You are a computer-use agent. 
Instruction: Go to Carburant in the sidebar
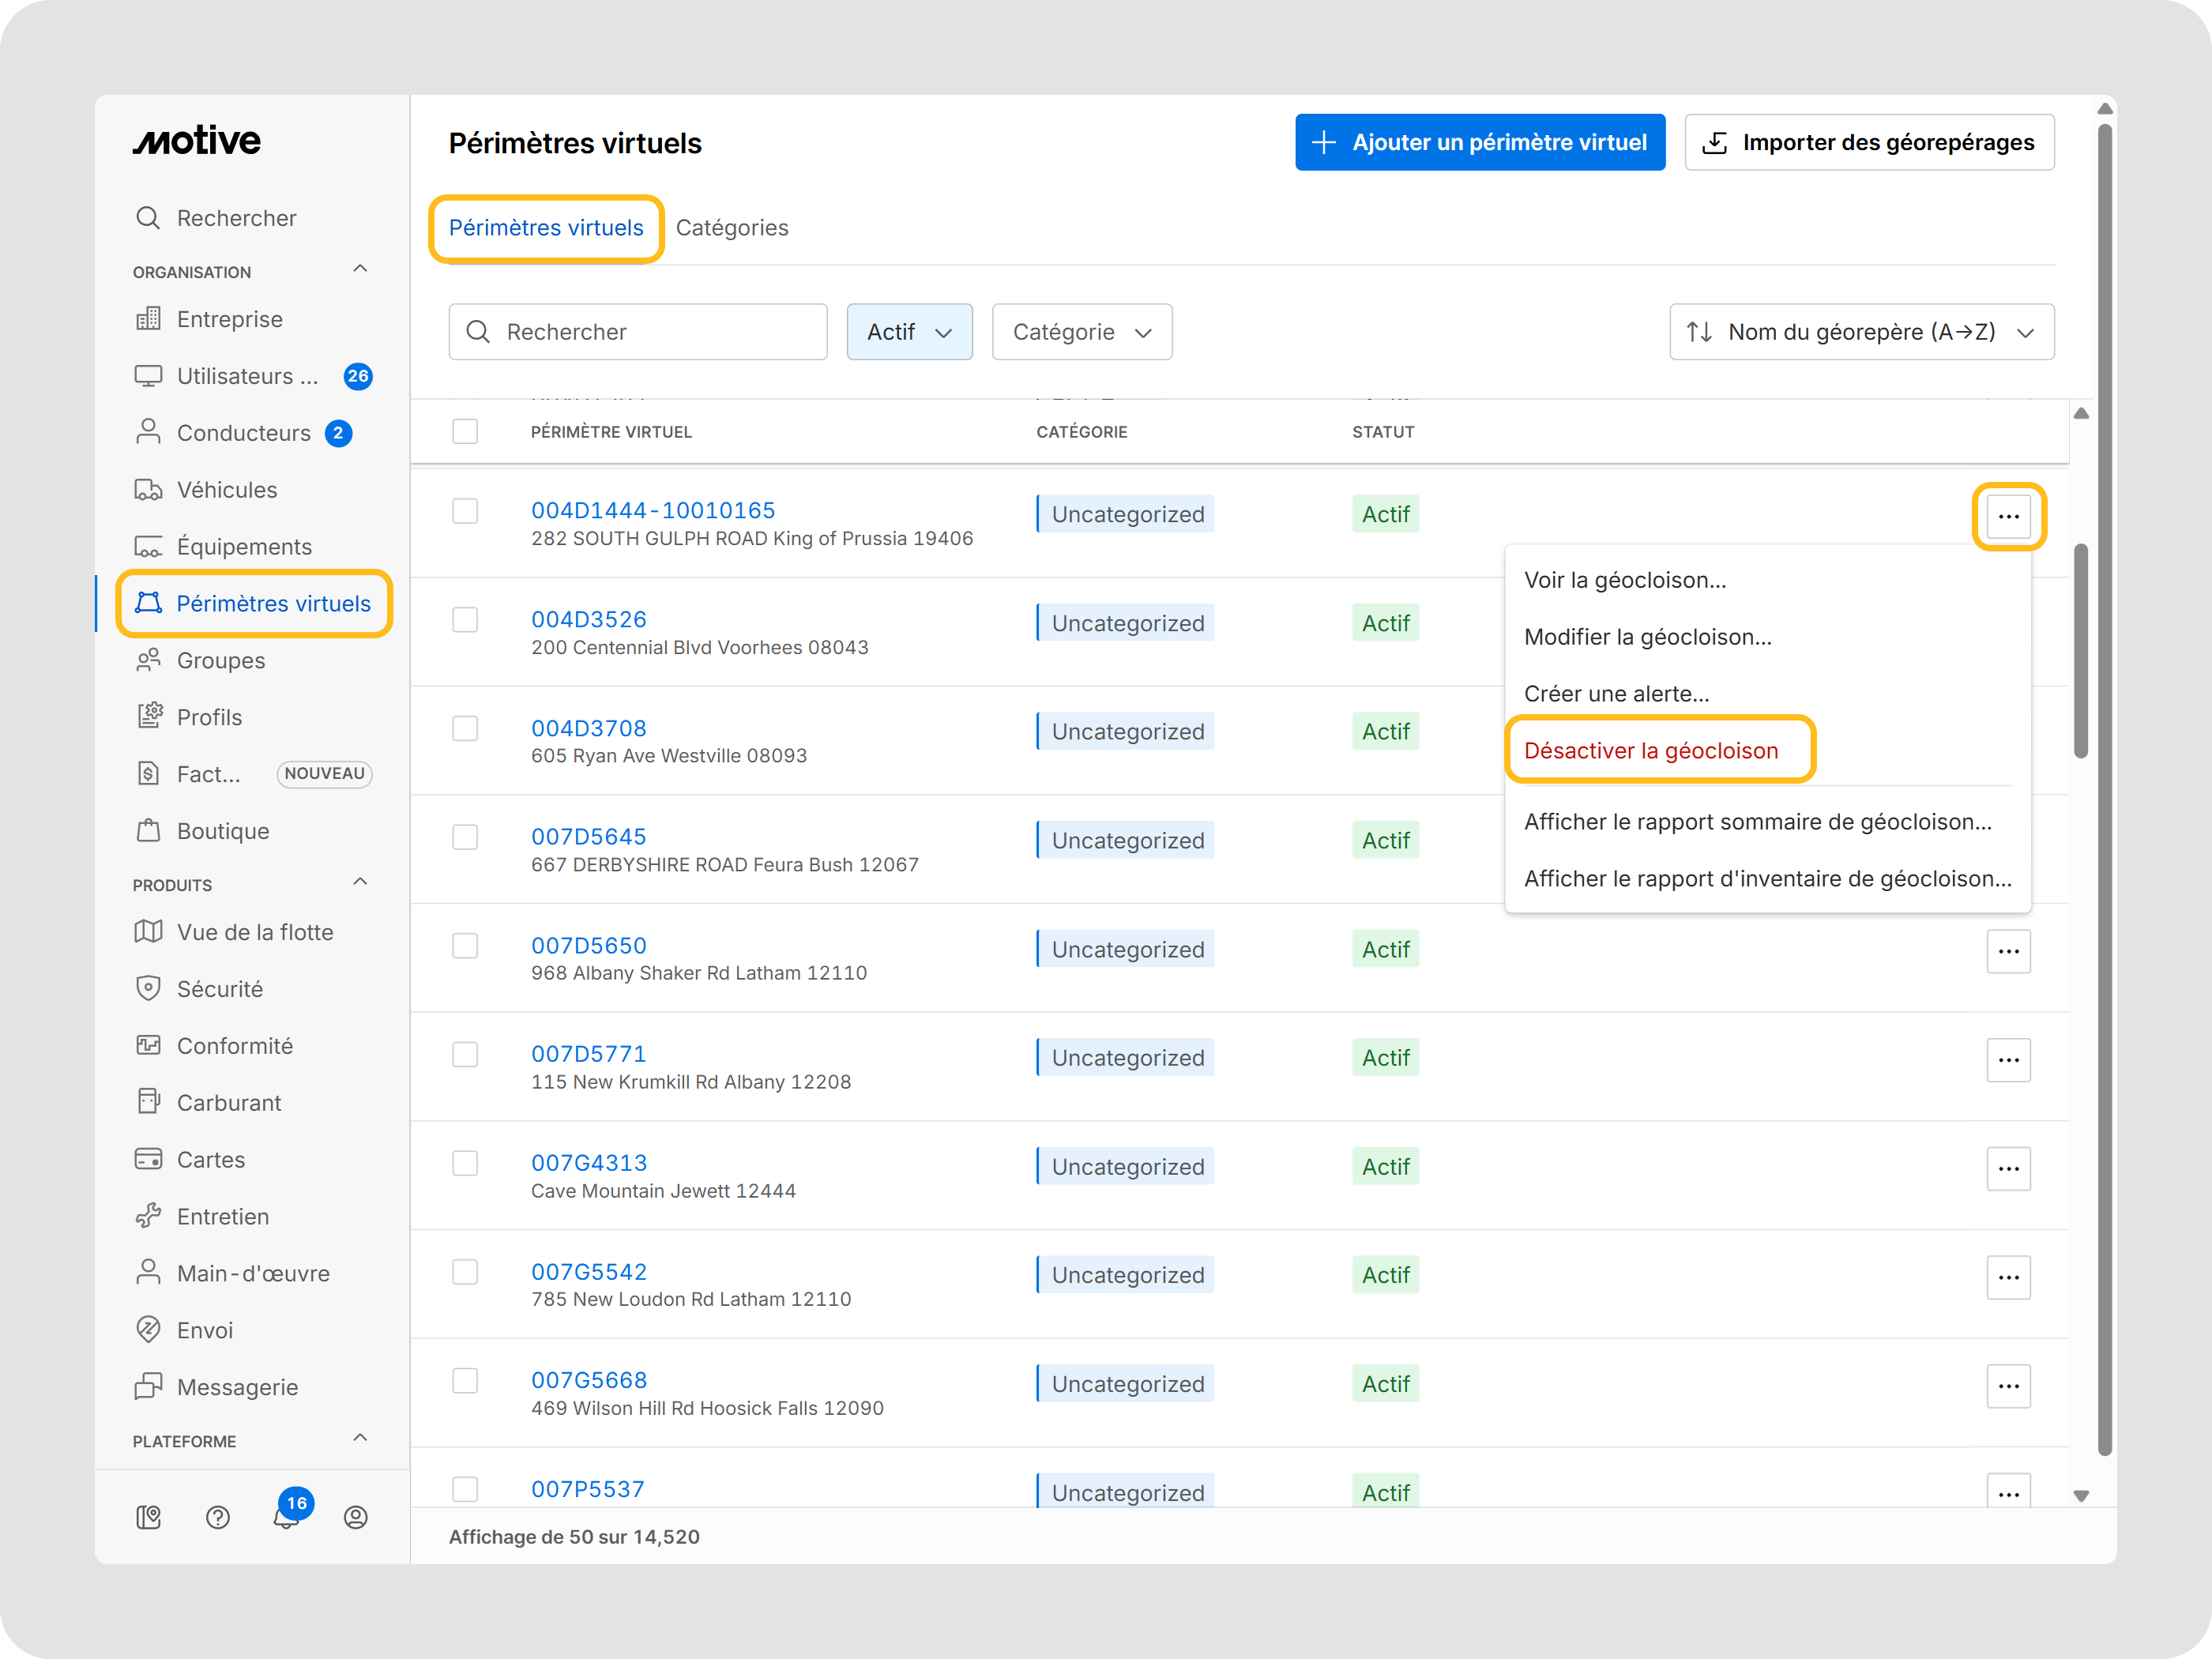point(228,1102)
